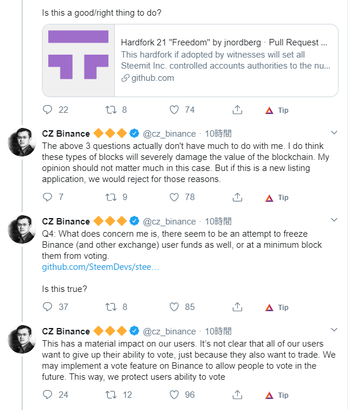Open dropdown on the 'above 3 questions' tweet

[333, 133]
